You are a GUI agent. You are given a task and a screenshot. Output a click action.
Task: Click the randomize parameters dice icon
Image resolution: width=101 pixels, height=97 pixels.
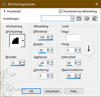pyautogui.click(x=87, y=18)
